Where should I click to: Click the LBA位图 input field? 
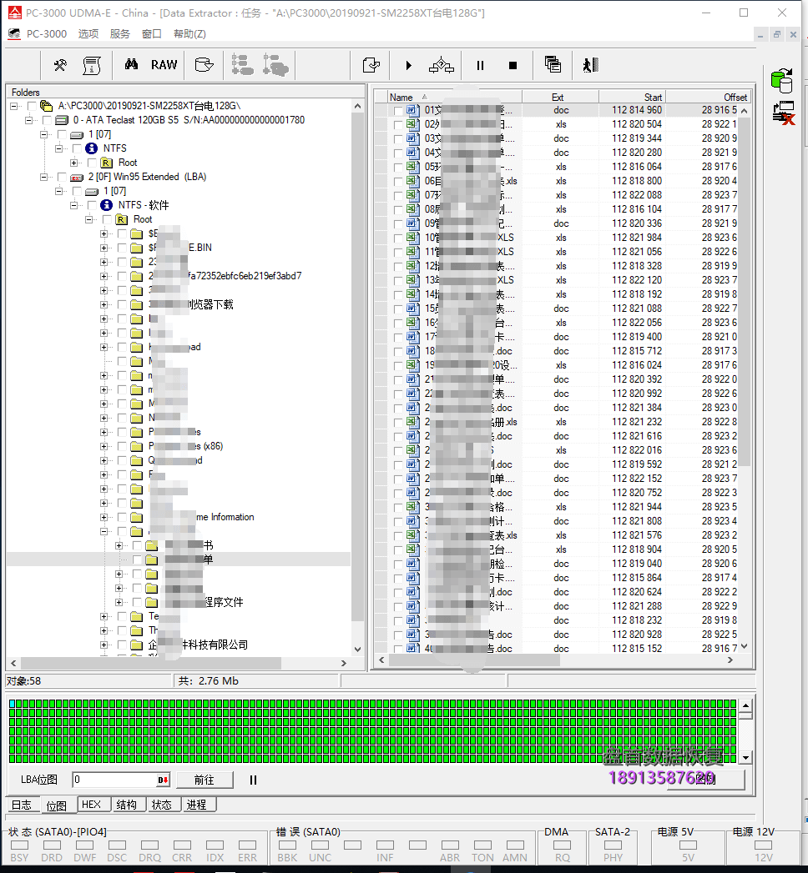pyautogui.click(x=114, y=780)
